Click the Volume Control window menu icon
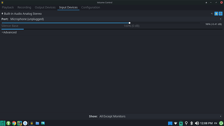The image size is (224, 126). (x=2, y=2)
